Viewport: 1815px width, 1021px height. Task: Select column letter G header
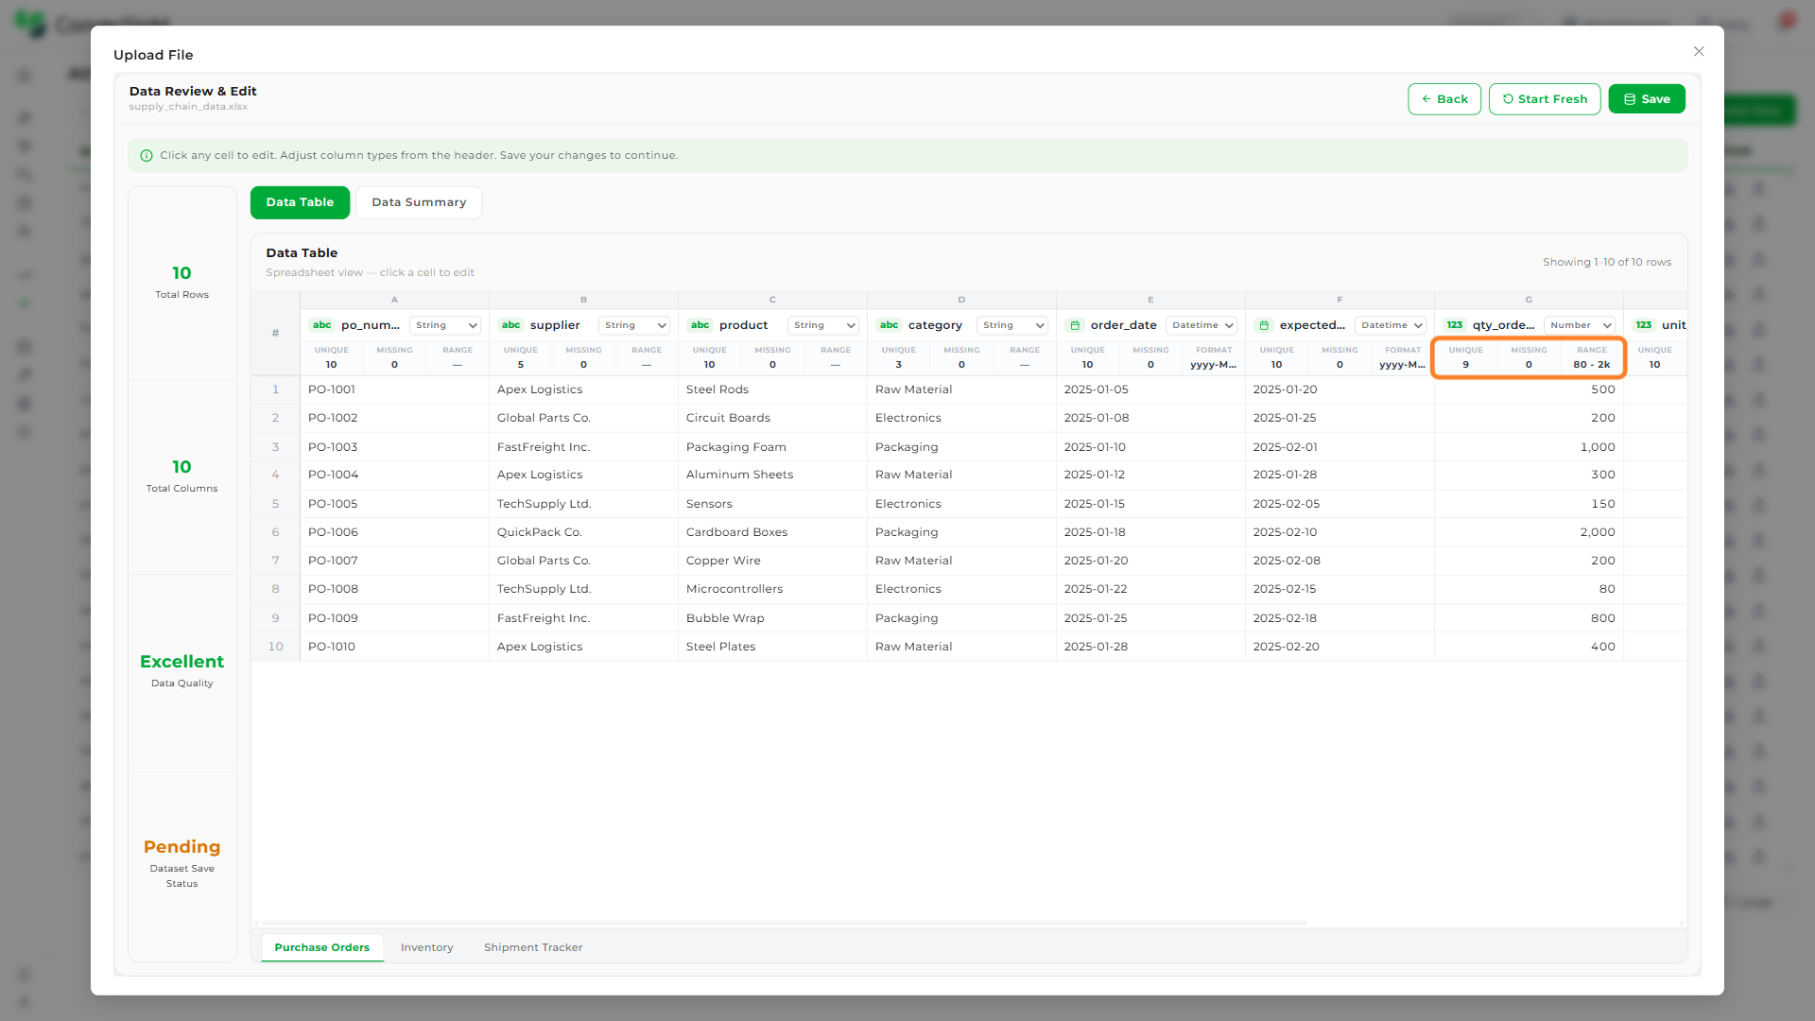[x=1529, y=300]
